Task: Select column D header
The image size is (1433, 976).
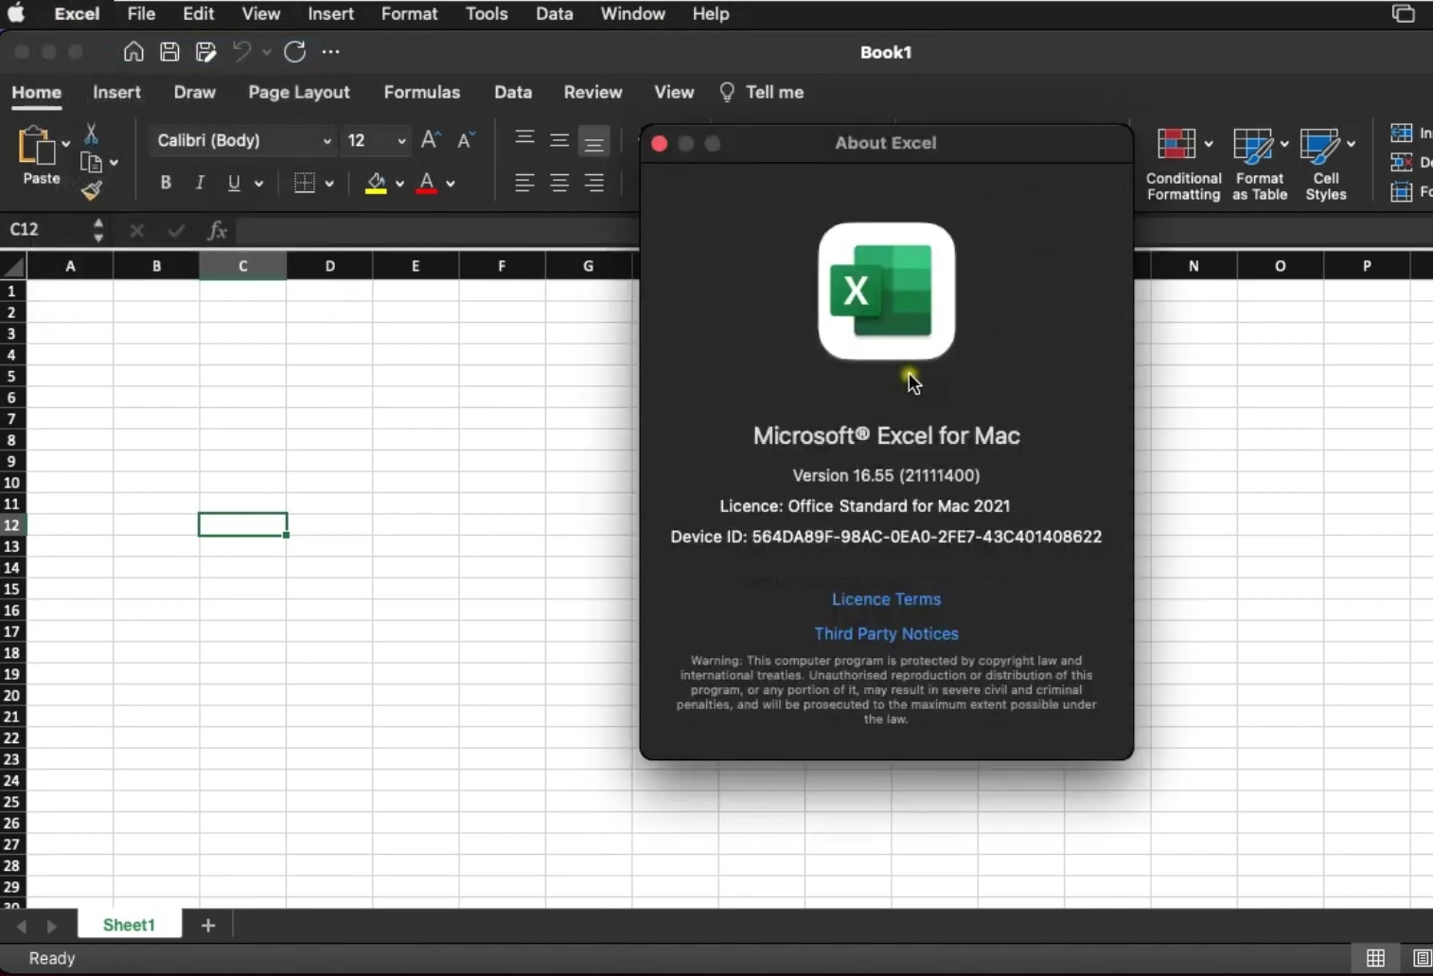Action: pyautogui.click(x=329, y=266)
